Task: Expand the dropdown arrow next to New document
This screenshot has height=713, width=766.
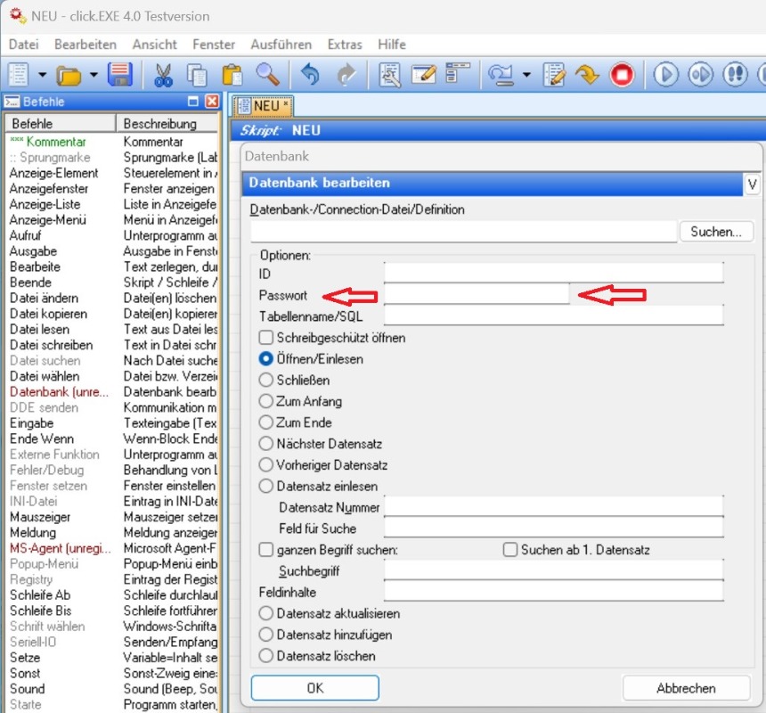Action: pos(42,75)
